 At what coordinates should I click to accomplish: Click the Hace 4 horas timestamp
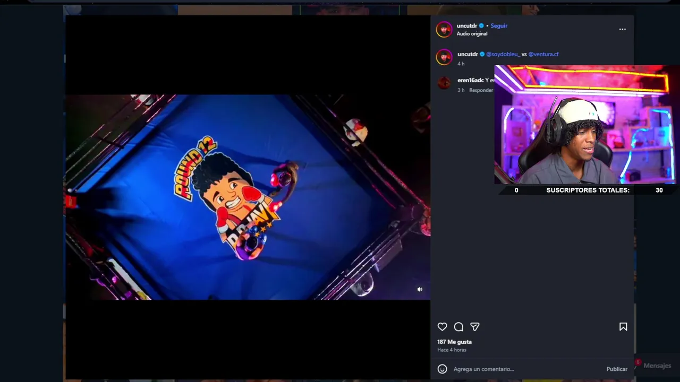(x=452, y=350)
